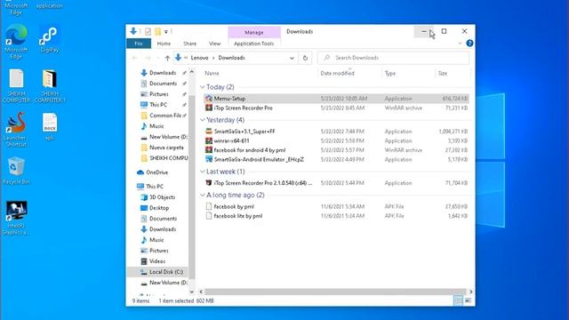Click the New folder quick access icon
Screen dimensions: 569x320
(157, 32)
